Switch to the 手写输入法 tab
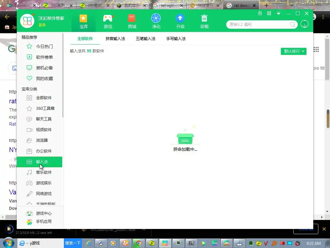Screen dimensions: 330x248 tap(176, 39)
